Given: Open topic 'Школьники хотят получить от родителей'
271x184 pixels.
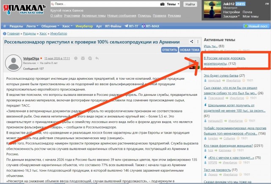Looking at the screenshot, I should click(x=235, y=108).
